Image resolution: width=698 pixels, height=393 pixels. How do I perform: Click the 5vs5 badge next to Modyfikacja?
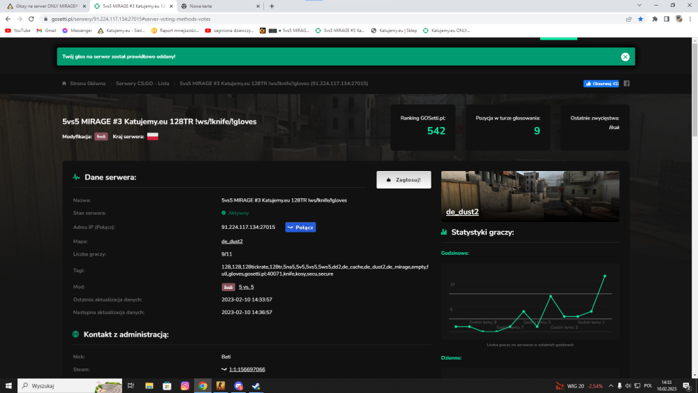pyautogui.click(x=101, y=137)
